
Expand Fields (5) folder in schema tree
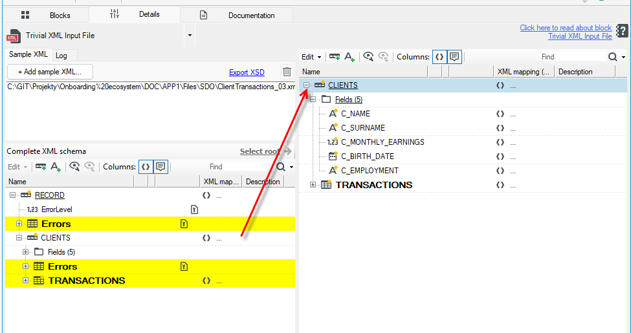(x=25, y=252)
